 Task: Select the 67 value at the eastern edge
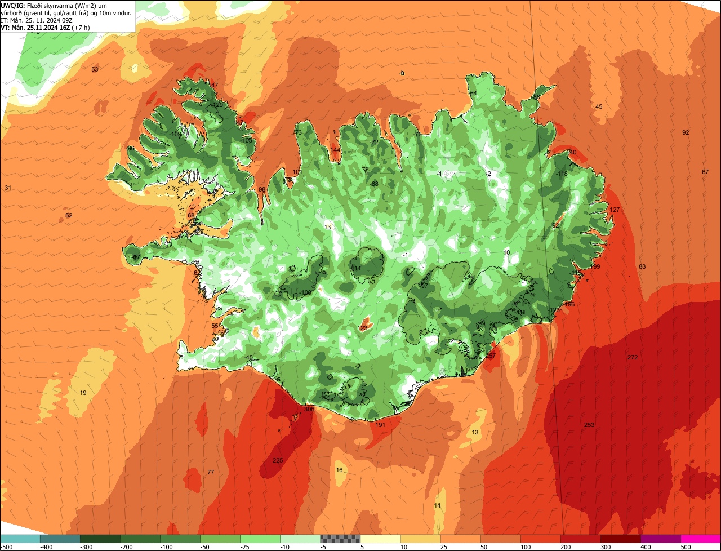(705, 172)
